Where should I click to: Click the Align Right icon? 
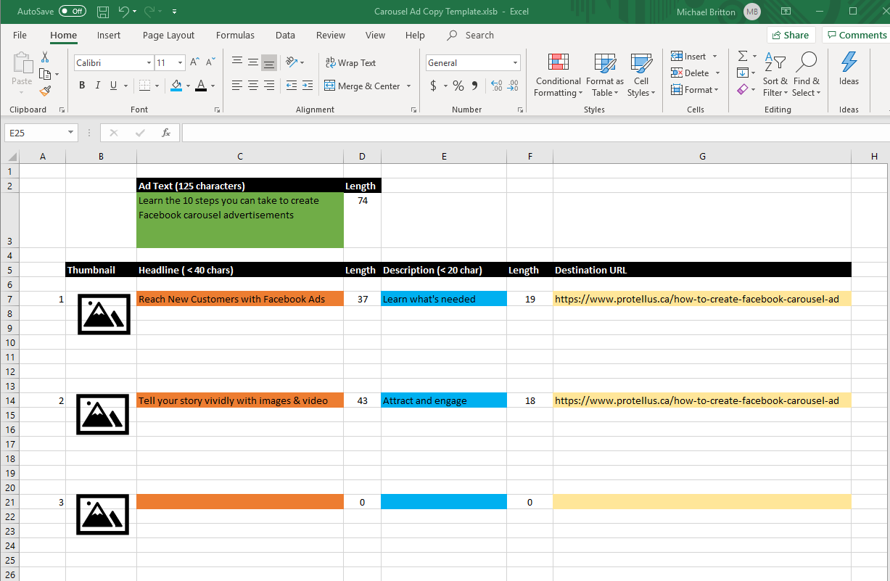tap(269, 86)
